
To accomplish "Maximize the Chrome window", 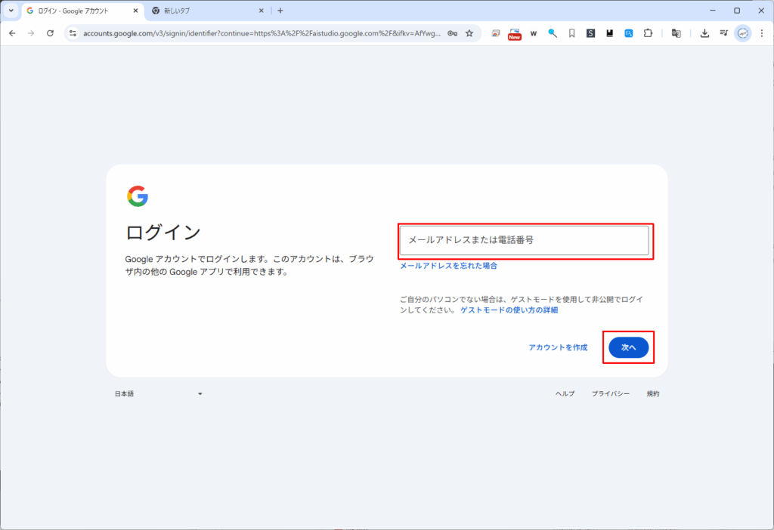I will coord(737,11).
